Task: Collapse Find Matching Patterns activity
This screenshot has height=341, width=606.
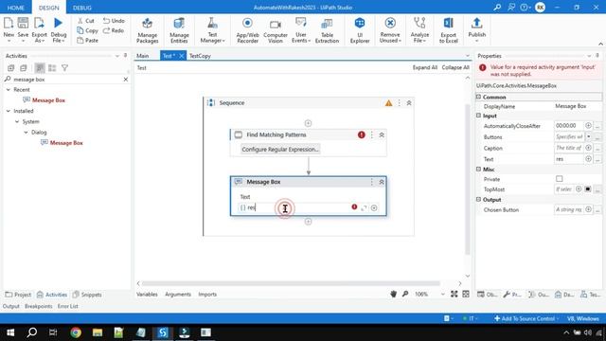Action: tap(382, 135)
